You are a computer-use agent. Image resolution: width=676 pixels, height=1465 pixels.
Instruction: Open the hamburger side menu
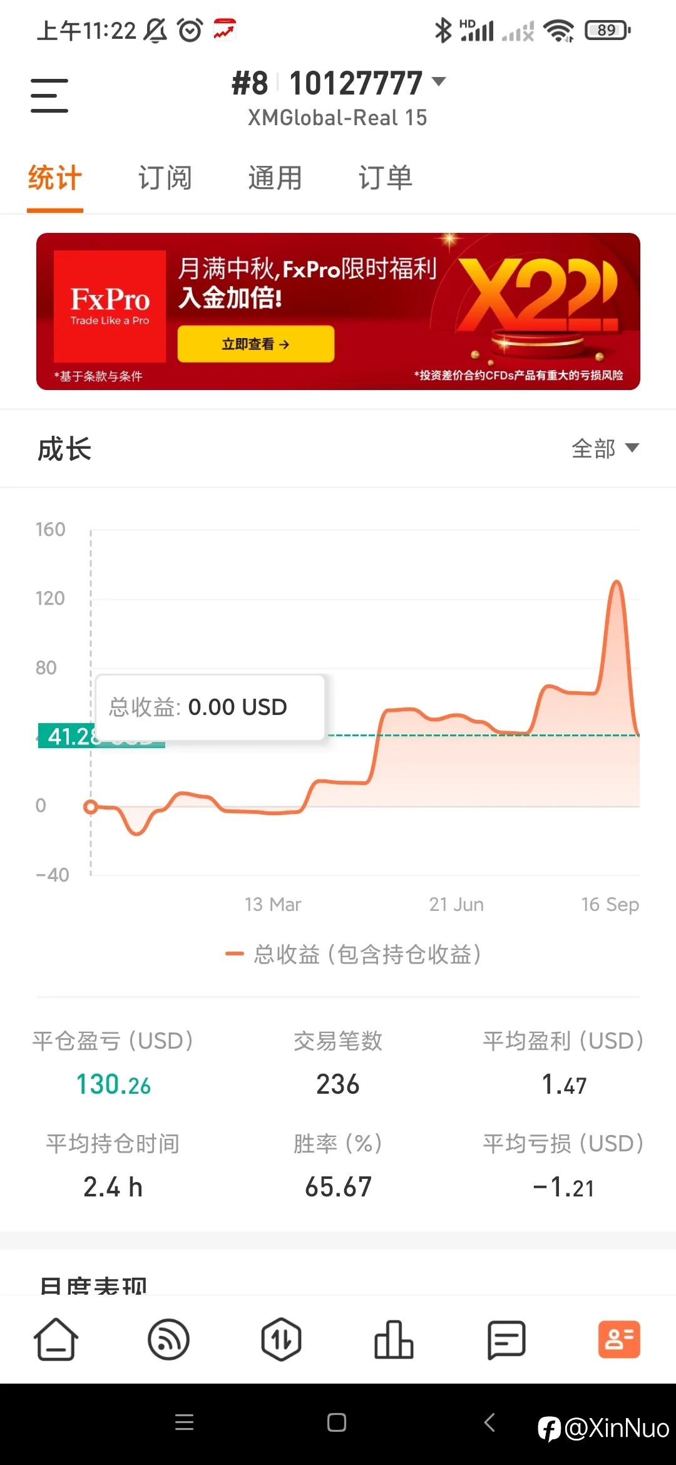pyautogui.click(x=49, y=96)
